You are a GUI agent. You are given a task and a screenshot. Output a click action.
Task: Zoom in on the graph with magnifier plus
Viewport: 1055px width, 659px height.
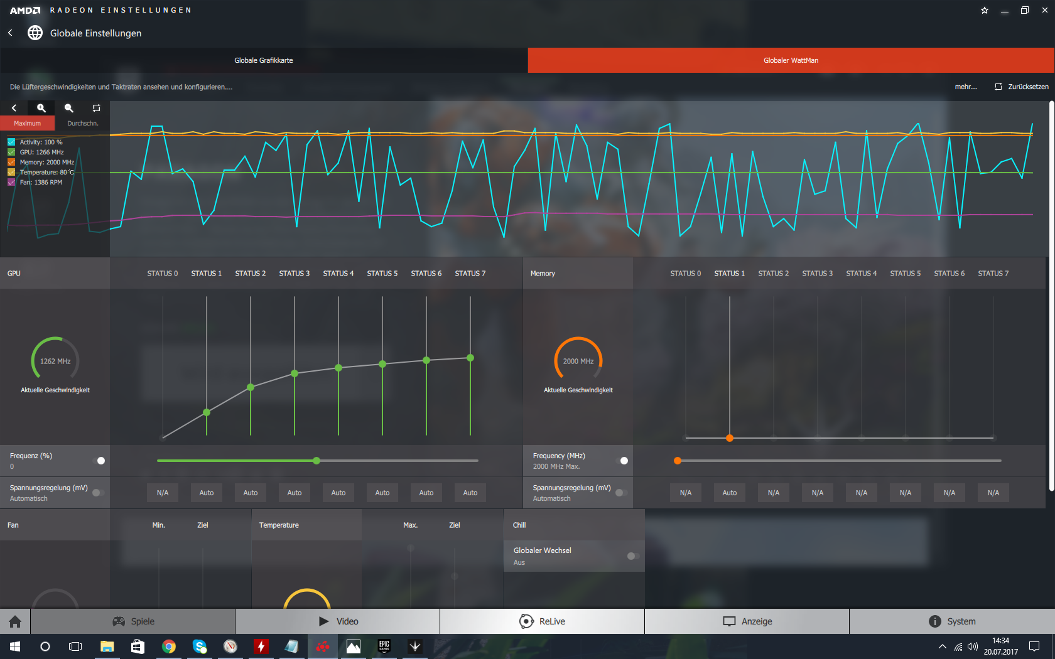(41, 108)
